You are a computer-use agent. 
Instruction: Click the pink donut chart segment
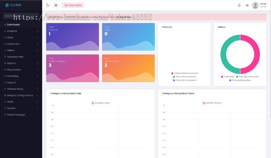tap(257, 54)
